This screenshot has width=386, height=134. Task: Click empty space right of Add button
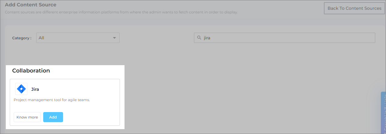click(x=91, y=117)
